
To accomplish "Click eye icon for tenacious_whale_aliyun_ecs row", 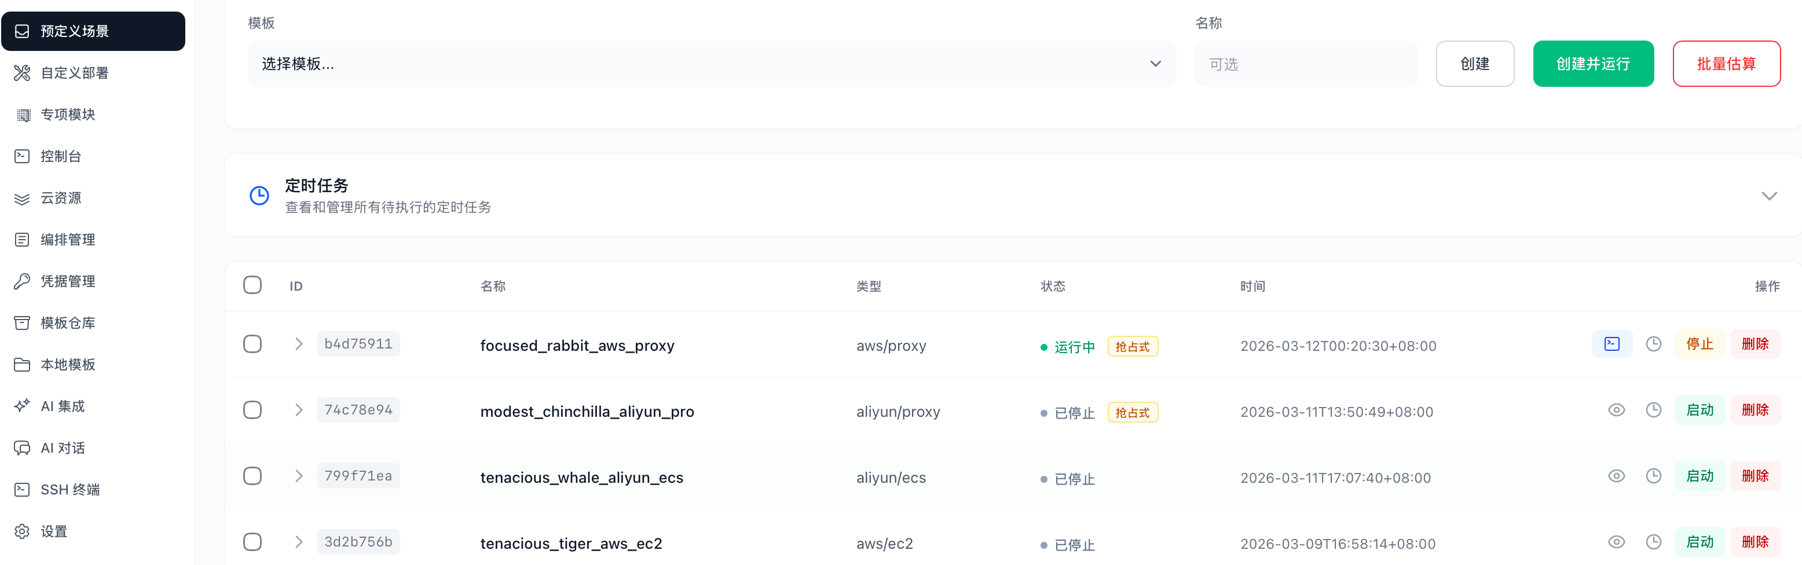I will 1616,476.
